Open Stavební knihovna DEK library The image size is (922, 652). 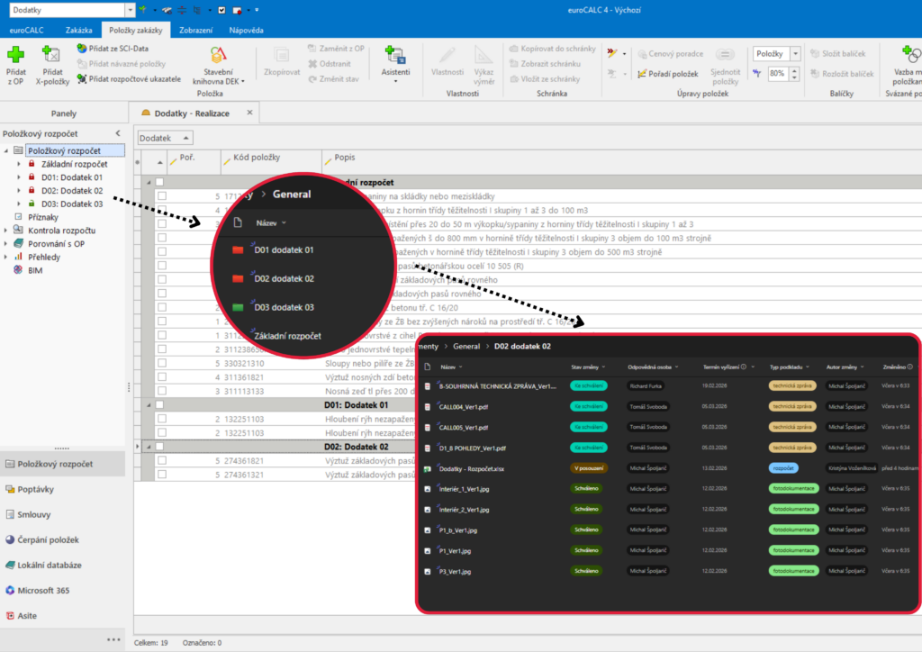[x=216, y=61]
